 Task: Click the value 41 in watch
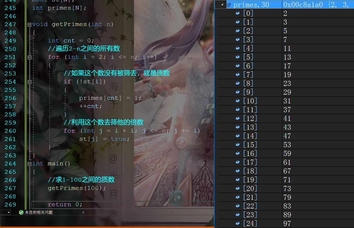click(287, 118)
